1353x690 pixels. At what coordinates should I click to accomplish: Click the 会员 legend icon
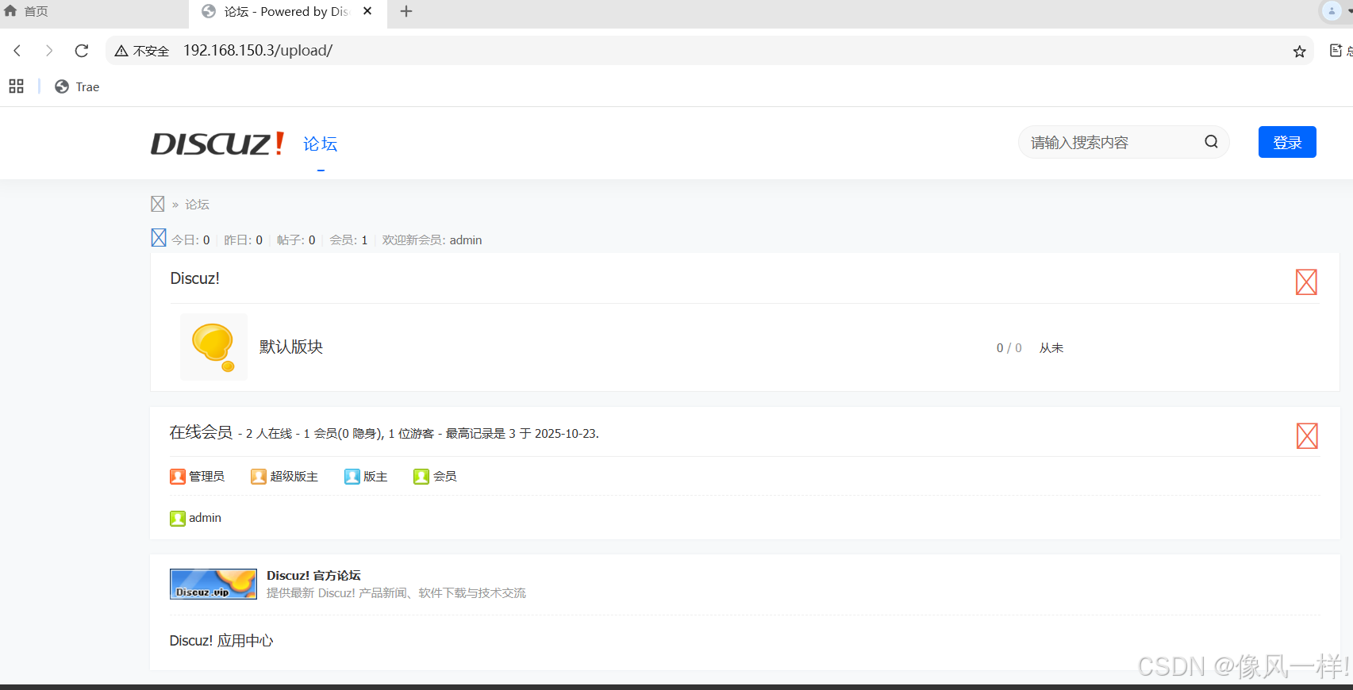[x=421, y=477]
